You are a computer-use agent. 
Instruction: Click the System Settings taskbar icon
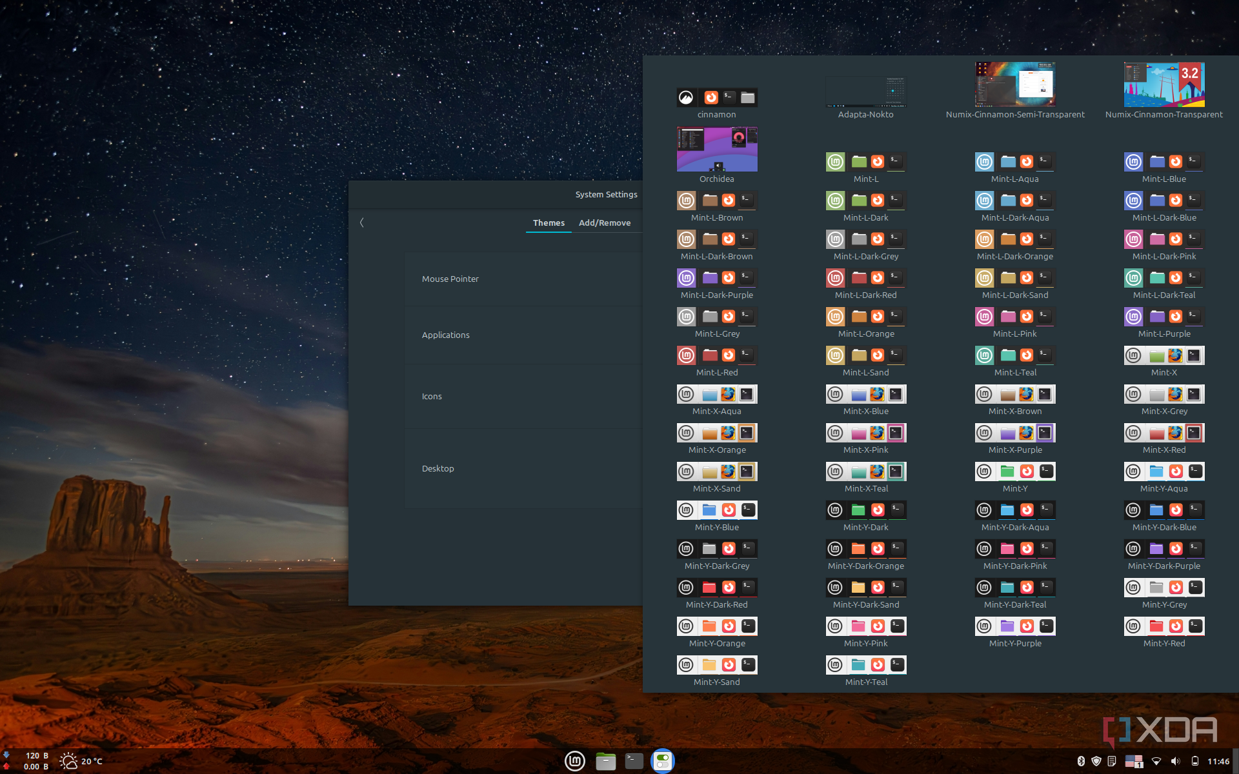(x=663, y=761)
